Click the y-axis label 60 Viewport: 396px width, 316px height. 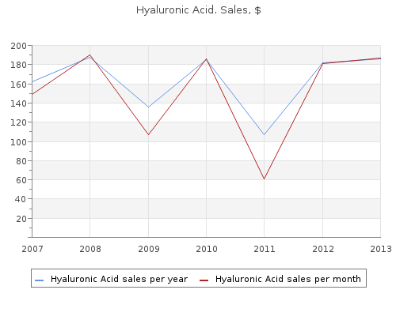point(21,180)
